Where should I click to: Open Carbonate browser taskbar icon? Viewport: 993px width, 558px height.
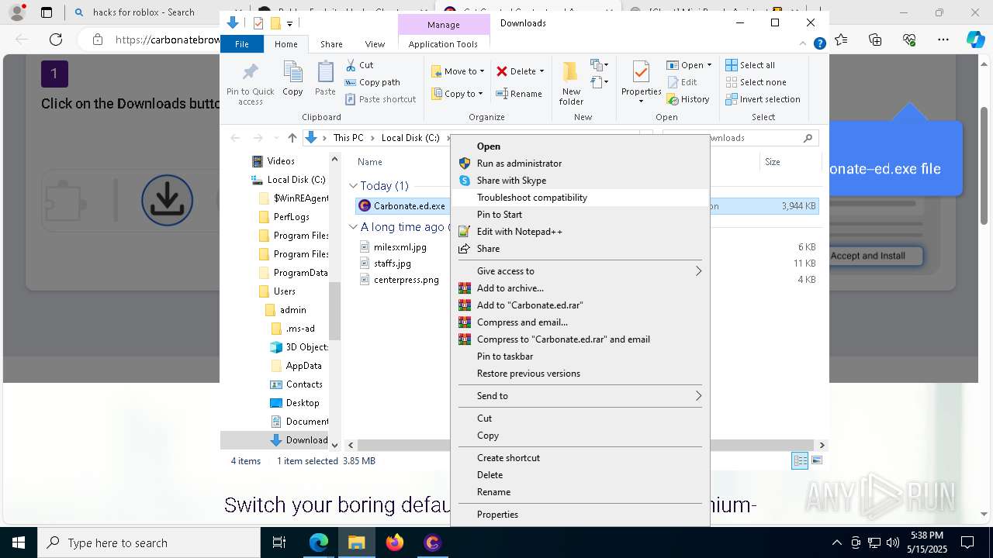[x=432, y=542]
